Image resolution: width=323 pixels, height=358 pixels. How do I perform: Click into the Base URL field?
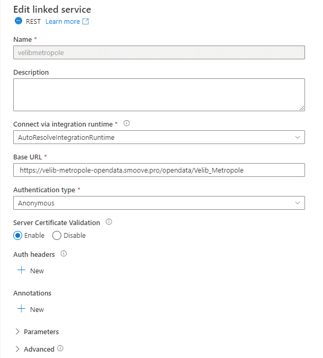tap(159, 170)
